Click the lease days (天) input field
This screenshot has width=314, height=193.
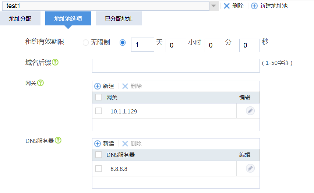point(142,45)
